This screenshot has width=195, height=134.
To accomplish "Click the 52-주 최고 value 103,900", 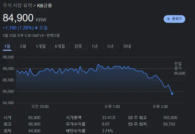I will tap(170, 117).
